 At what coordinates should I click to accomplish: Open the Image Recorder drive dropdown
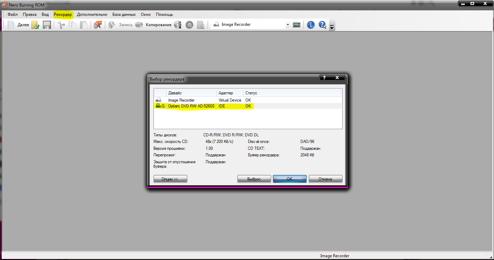click(288, 25)
